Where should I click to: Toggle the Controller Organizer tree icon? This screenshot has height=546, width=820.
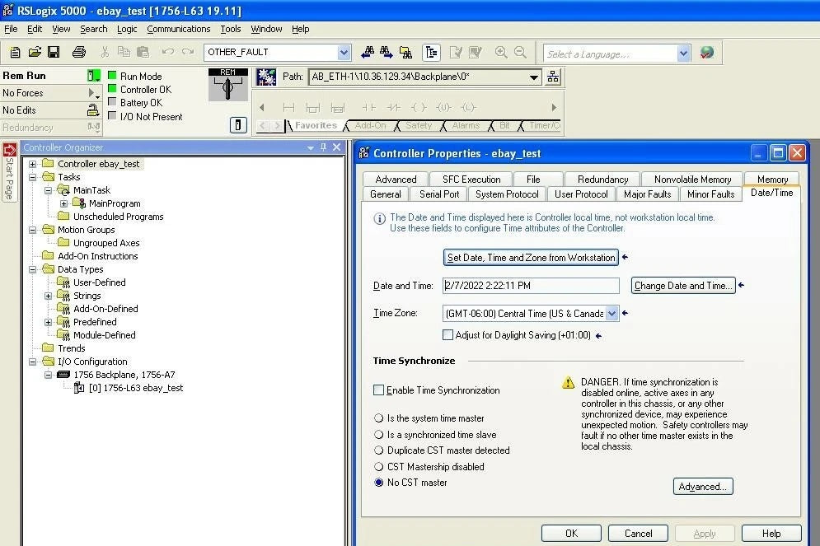(x=432, y=52)
